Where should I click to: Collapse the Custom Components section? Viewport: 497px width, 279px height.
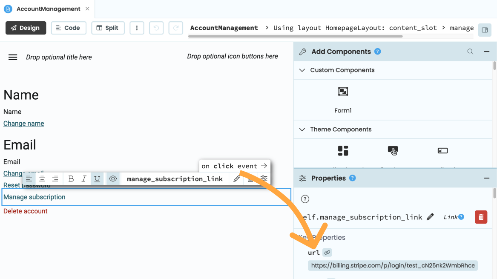click(x=302, y=70)
